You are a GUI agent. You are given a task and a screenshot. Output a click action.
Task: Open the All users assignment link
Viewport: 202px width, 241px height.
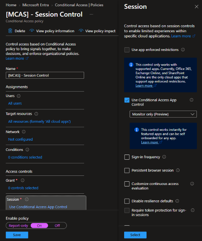pyautogui.click(x=15, y=103)
